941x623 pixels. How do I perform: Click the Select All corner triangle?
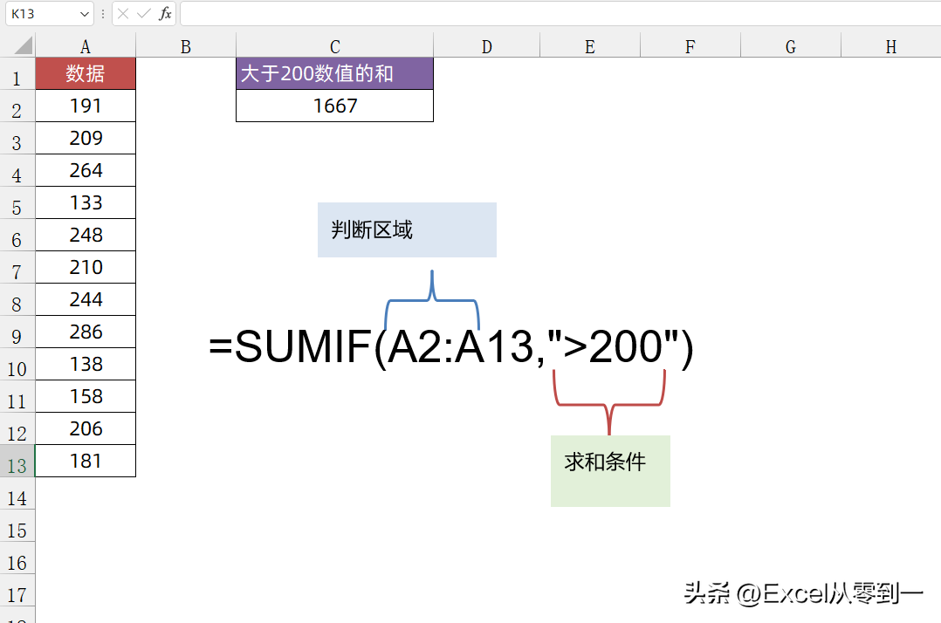coord(24,46)
